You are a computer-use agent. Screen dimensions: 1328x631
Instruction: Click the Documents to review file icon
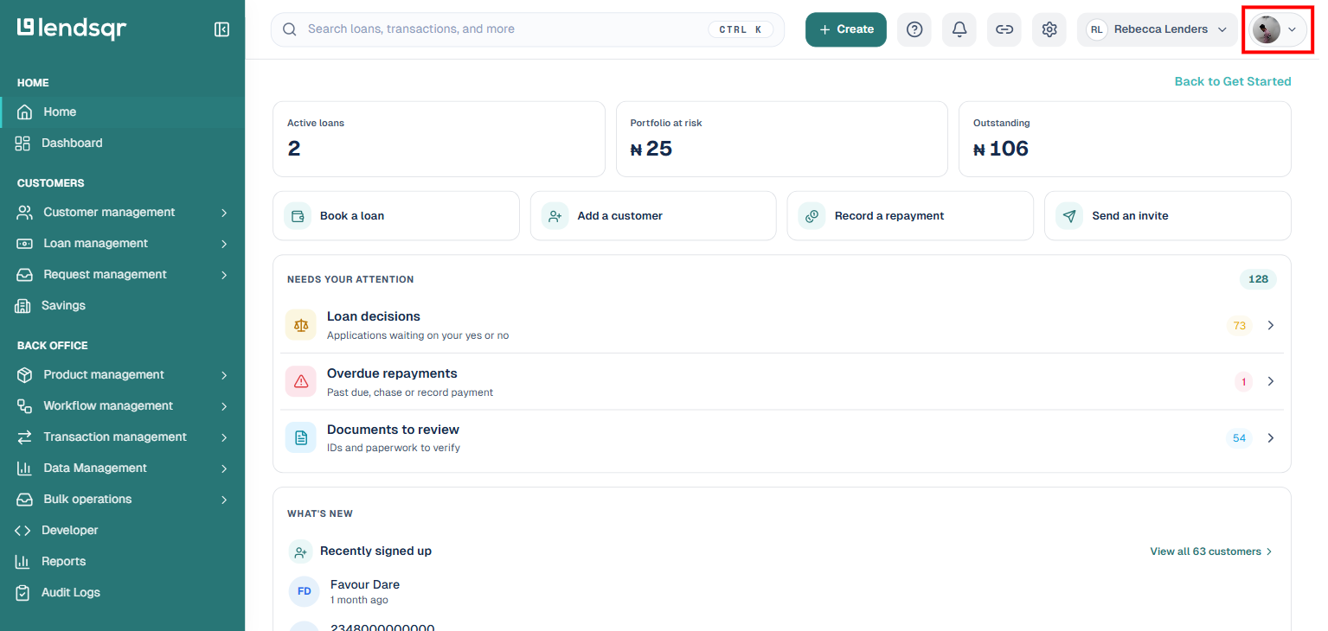[x=301, y=437]
